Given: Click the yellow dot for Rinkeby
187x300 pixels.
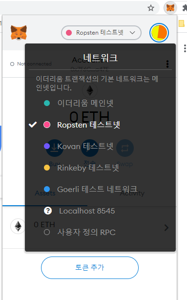Looking at the screenshot, I should [x=47, y=168].
